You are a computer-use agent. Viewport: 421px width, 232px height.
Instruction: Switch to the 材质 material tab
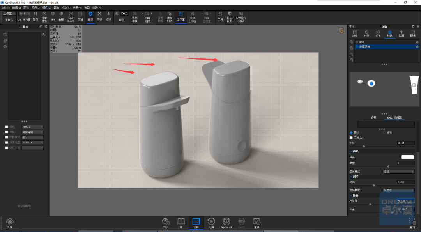[366, 34]
